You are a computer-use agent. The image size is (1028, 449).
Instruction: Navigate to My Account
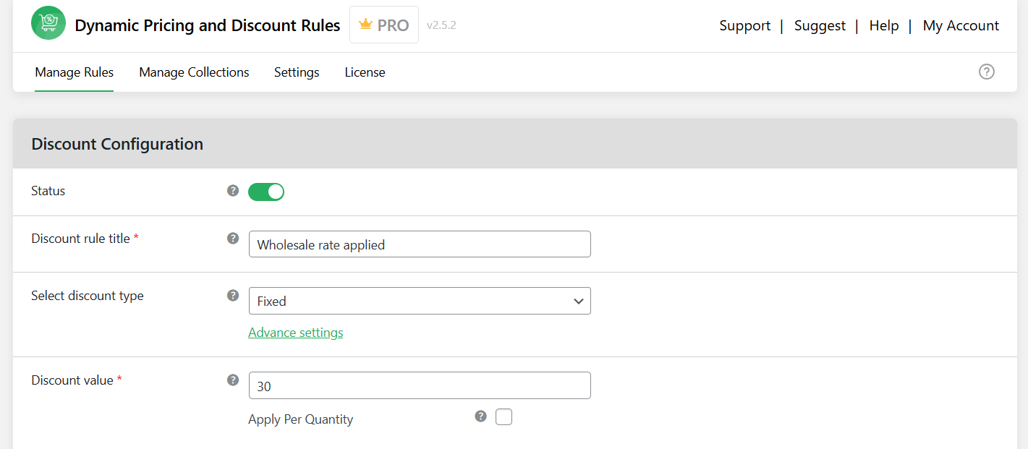click(961, 25)
